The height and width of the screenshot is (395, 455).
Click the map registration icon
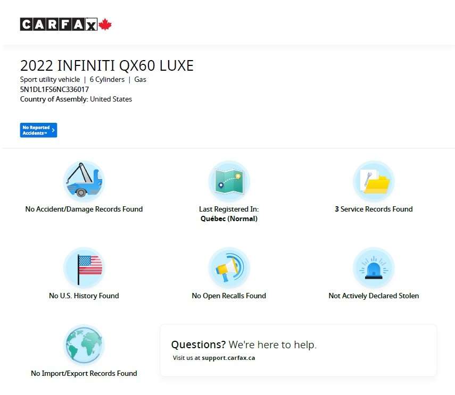[x=229, y=181]
